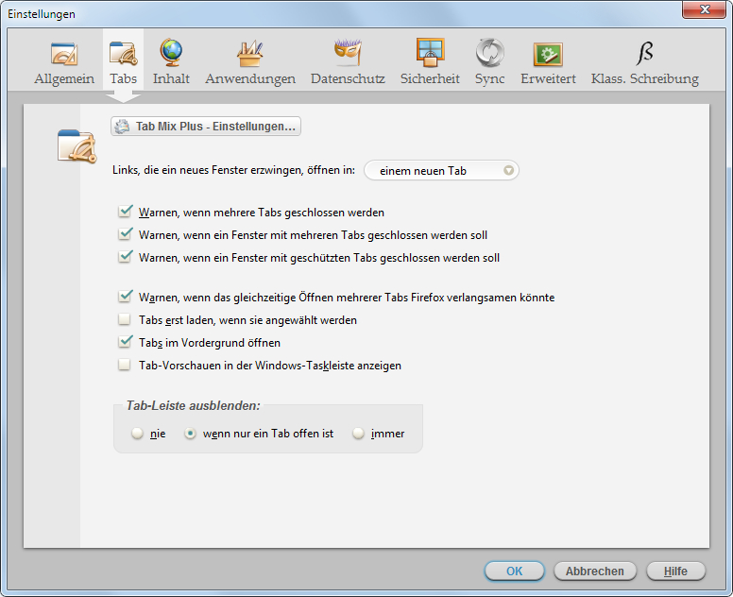Switch to Anwendungen pane
Image resolution: width=733 pixels, height=597 pixels.
coord(250,62)
